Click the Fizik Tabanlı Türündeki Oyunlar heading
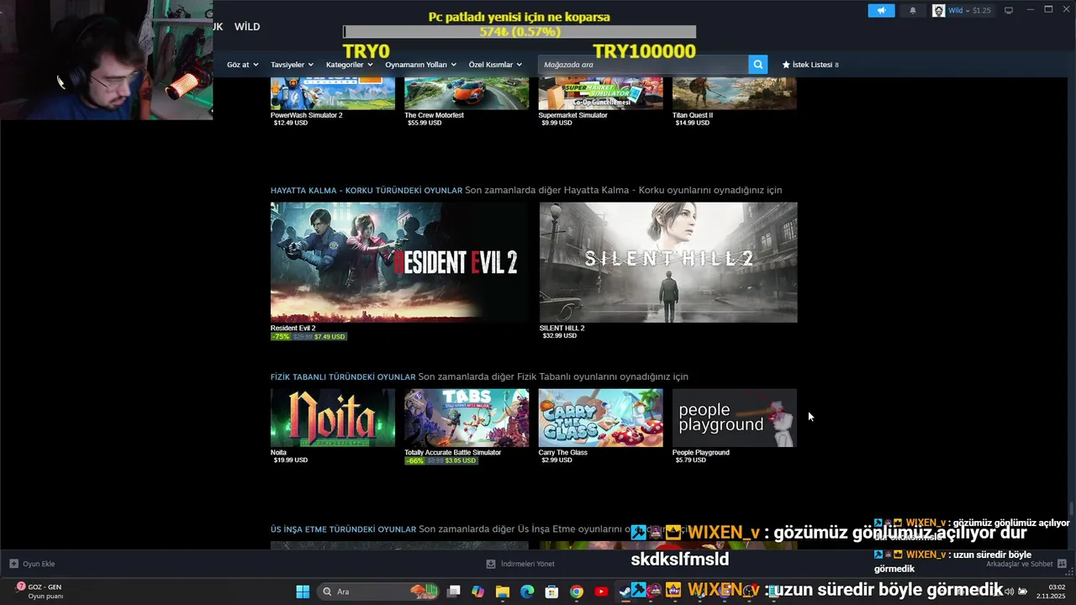This screenshot has height=605, width=1076. pyautogui.click(x=343, y=376)
